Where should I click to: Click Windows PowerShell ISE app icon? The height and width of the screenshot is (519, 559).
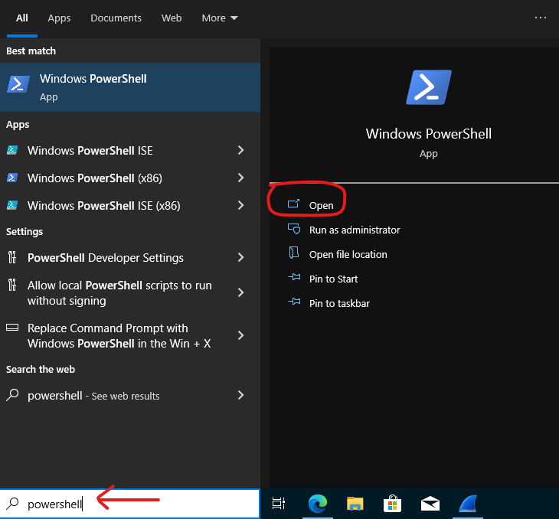pos(12,150)
